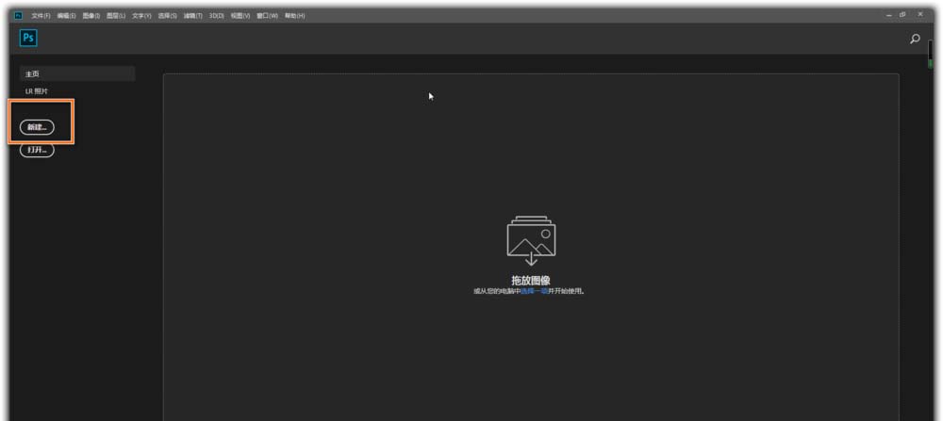The width and height of the screenshot is (943, 421).
Task: Open the 滤镜(T) menu
Action: click(x=193, y=16)
